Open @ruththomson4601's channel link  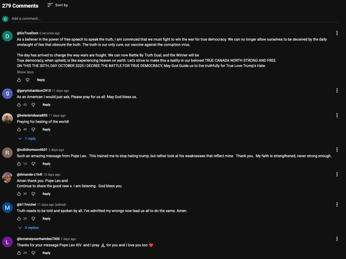[x=32, y=150]
